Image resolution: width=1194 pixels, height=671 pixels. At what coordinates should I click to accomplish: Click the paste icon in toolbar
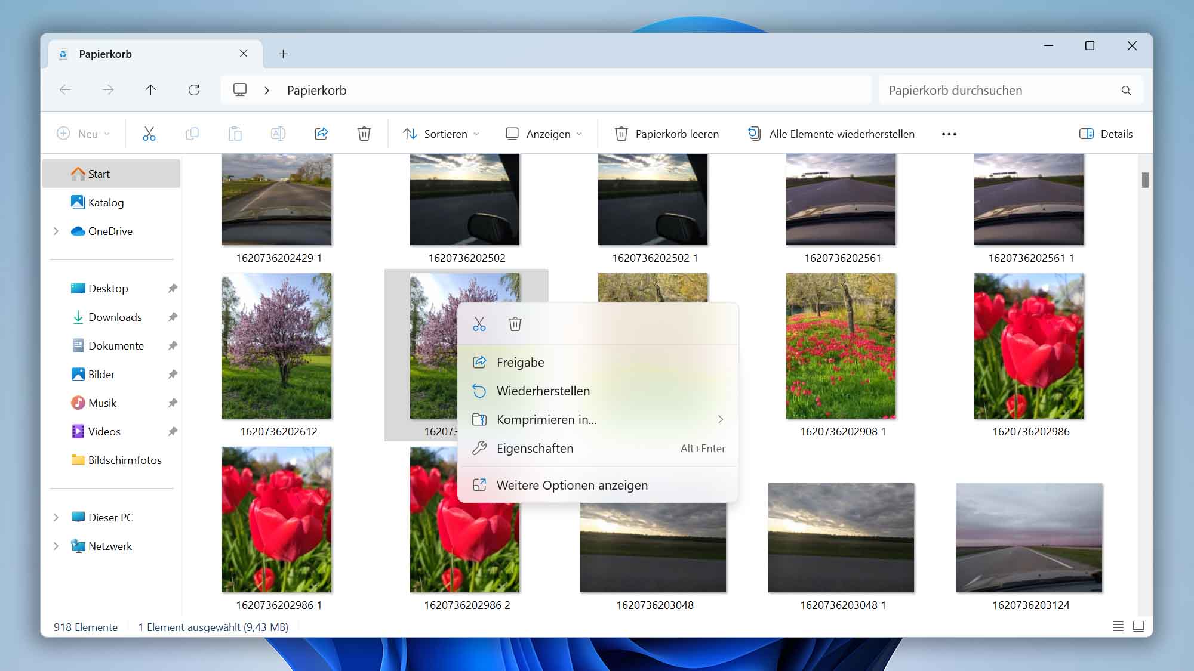click(x=235, y=134)
